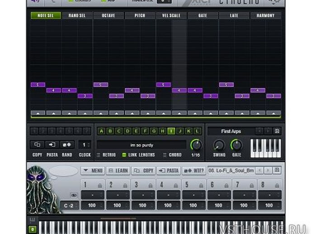Switch to the Harmony tab
Viewport: 312px width, 234px height.
click(x=265, y=15)
